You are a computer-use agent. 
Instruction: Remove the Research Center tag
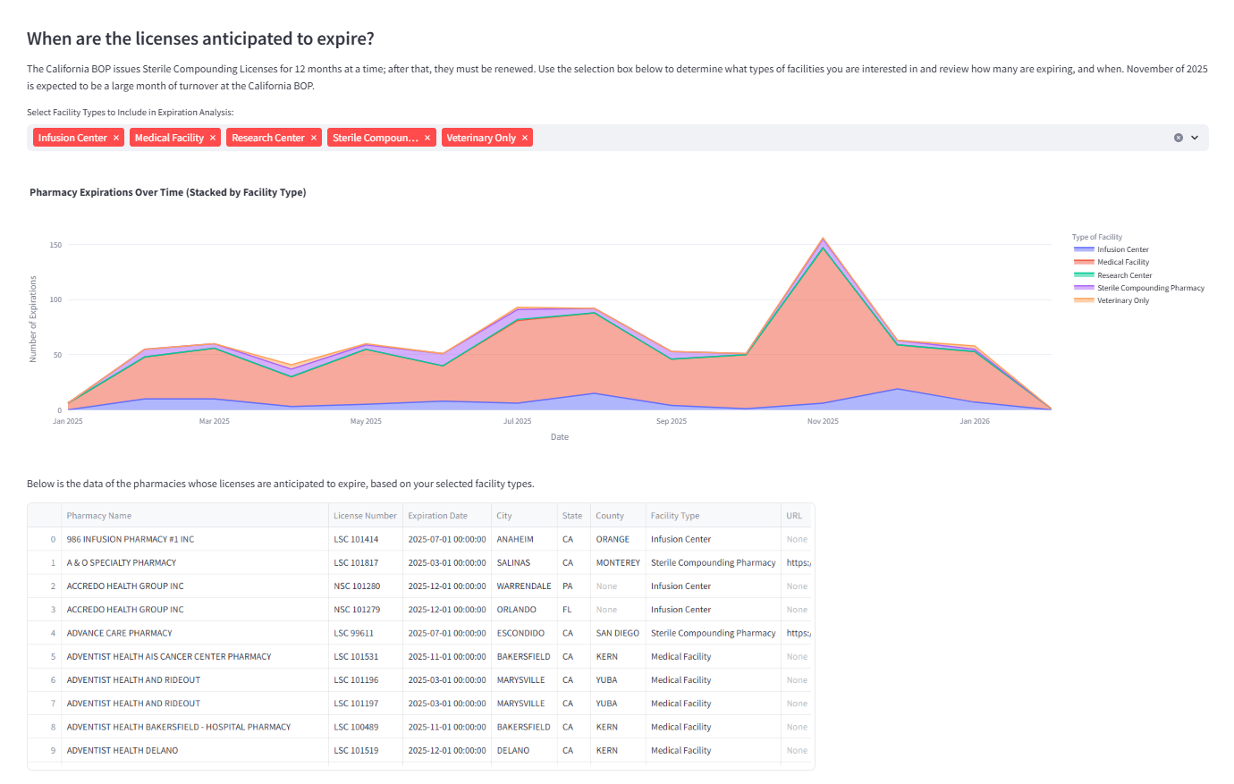314,138
